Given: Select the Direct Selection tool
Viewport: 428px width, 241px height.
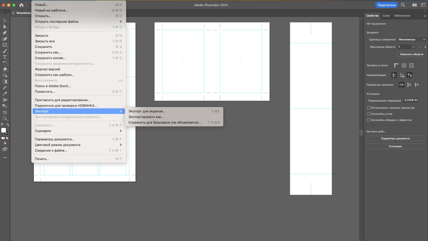Looking at the screenshot, I should (x=5, y=27).
